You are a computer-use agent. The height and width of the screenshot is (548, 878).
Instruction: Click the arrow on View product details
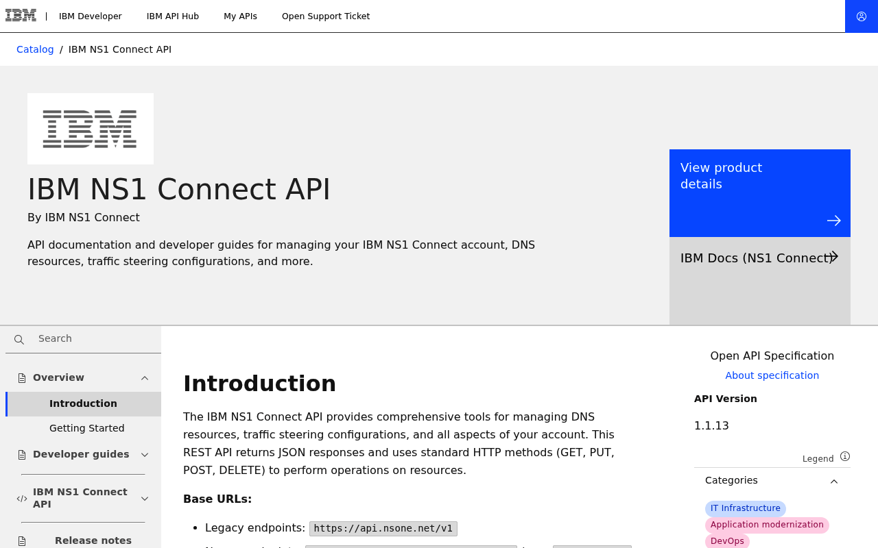click(x=834, y=221)
